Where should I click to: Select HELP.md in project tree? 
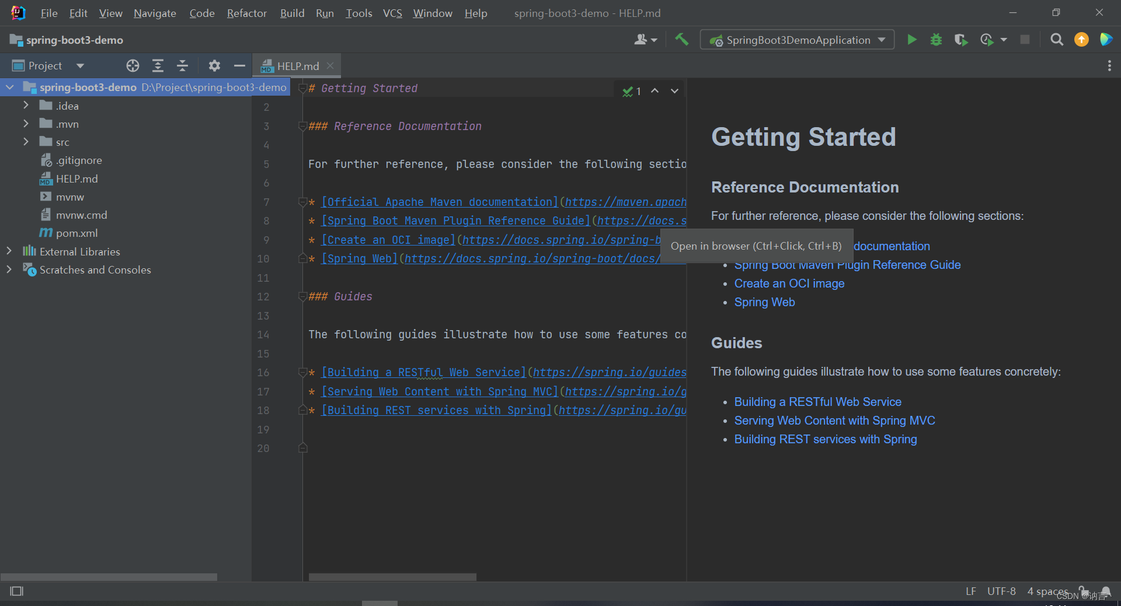click(76, 178)
